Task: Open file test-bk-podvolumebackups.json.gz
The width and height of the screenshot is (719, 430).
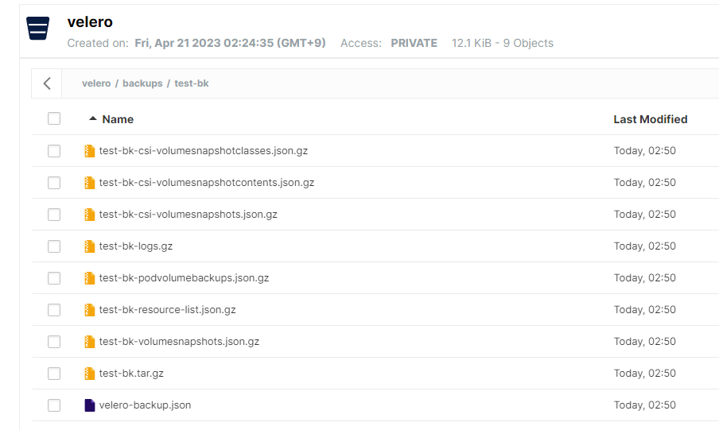Action: [x=184, y=278]
